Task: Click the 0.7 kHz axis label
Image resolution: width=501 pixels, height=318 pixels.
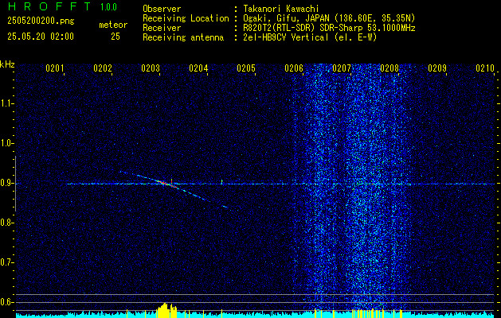Action: (x=6, y=262)
